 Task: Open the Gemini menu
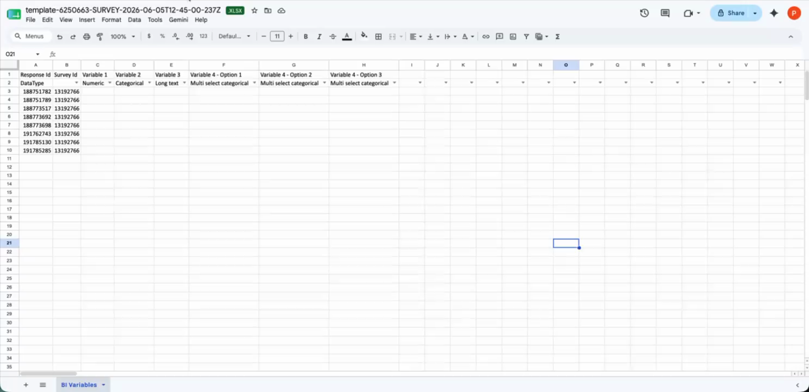point(178,20)
